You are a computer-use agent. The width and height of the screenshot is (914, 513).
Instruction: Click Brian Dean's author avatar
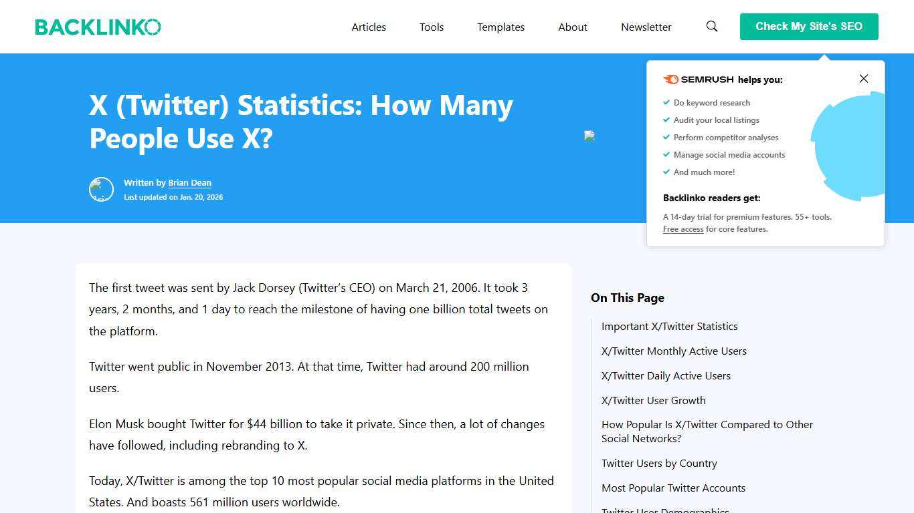tap(101, 189)
